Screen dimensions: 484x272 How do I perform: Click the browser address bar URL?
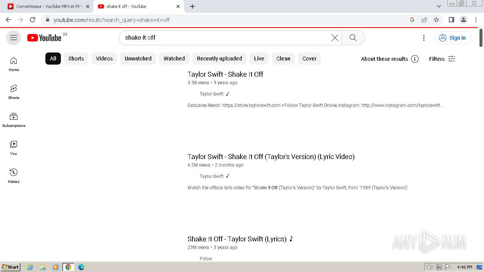[112, 20]
